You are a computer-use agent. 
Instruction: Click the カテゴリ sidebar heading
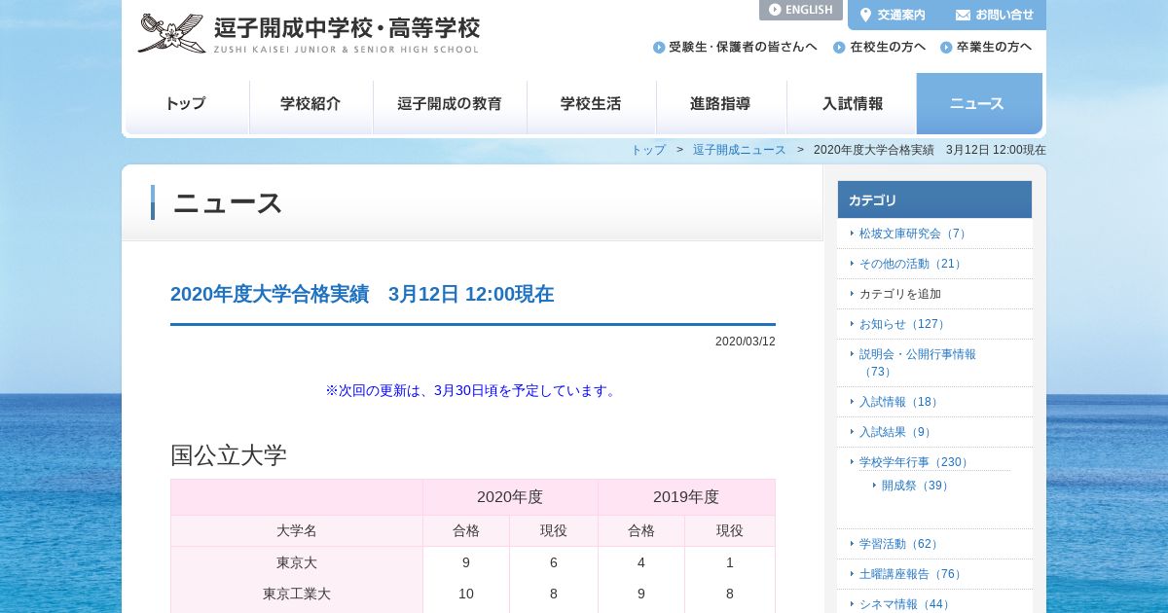coord(934,199)
